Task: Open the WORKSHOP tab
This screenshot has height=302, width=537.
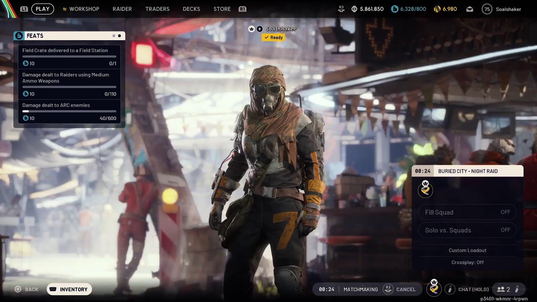Action: tap(84, 9)
